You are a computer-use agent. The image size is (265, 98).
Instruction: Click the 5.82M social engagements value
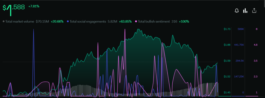point(112,21)
